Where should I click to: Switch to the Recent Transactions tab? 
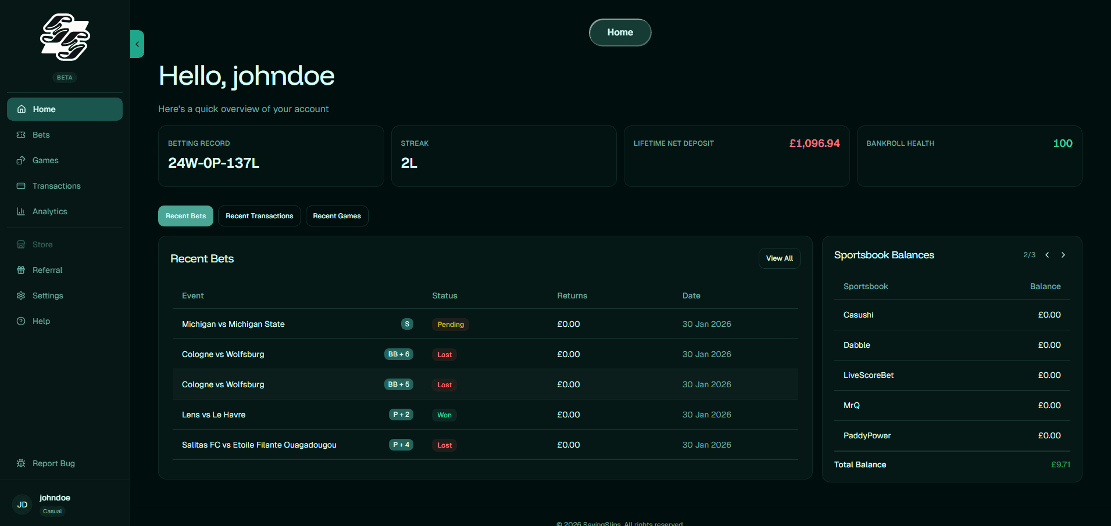tap(259, 215)
